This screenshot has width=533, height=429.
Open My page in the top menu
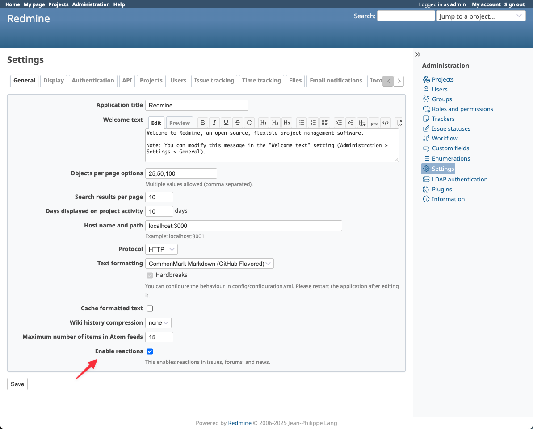point(34,4)
